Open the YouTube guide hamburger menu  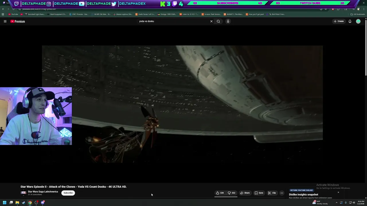5,21
